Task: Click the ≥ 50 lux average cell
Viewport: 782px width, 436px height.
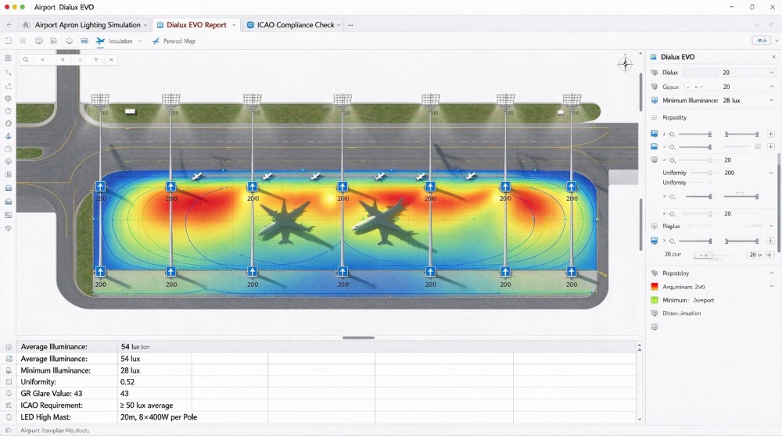Action: tap(147, 405)
